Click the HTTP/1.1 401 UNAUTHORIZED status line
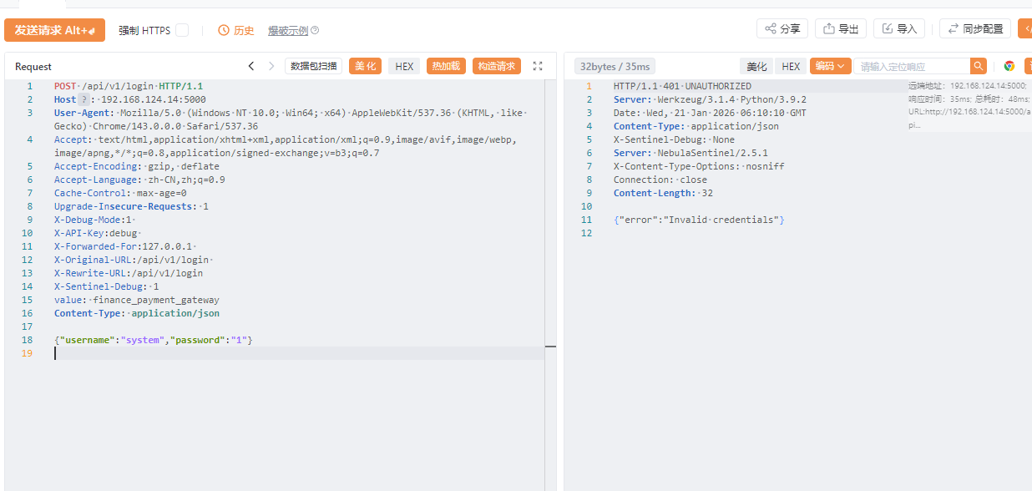Image resolution: width=1032 pixels, height=491 pixels. click(682, 86)
